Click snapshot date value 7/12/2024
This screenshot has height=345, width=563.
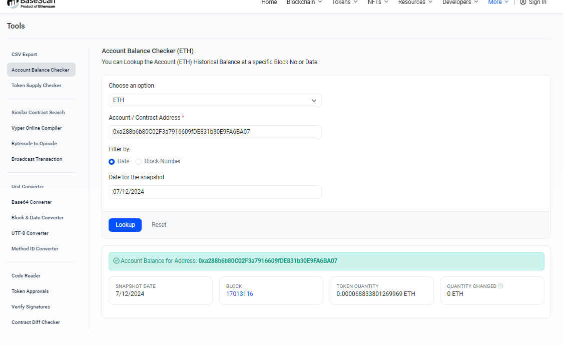pos(130,294)
